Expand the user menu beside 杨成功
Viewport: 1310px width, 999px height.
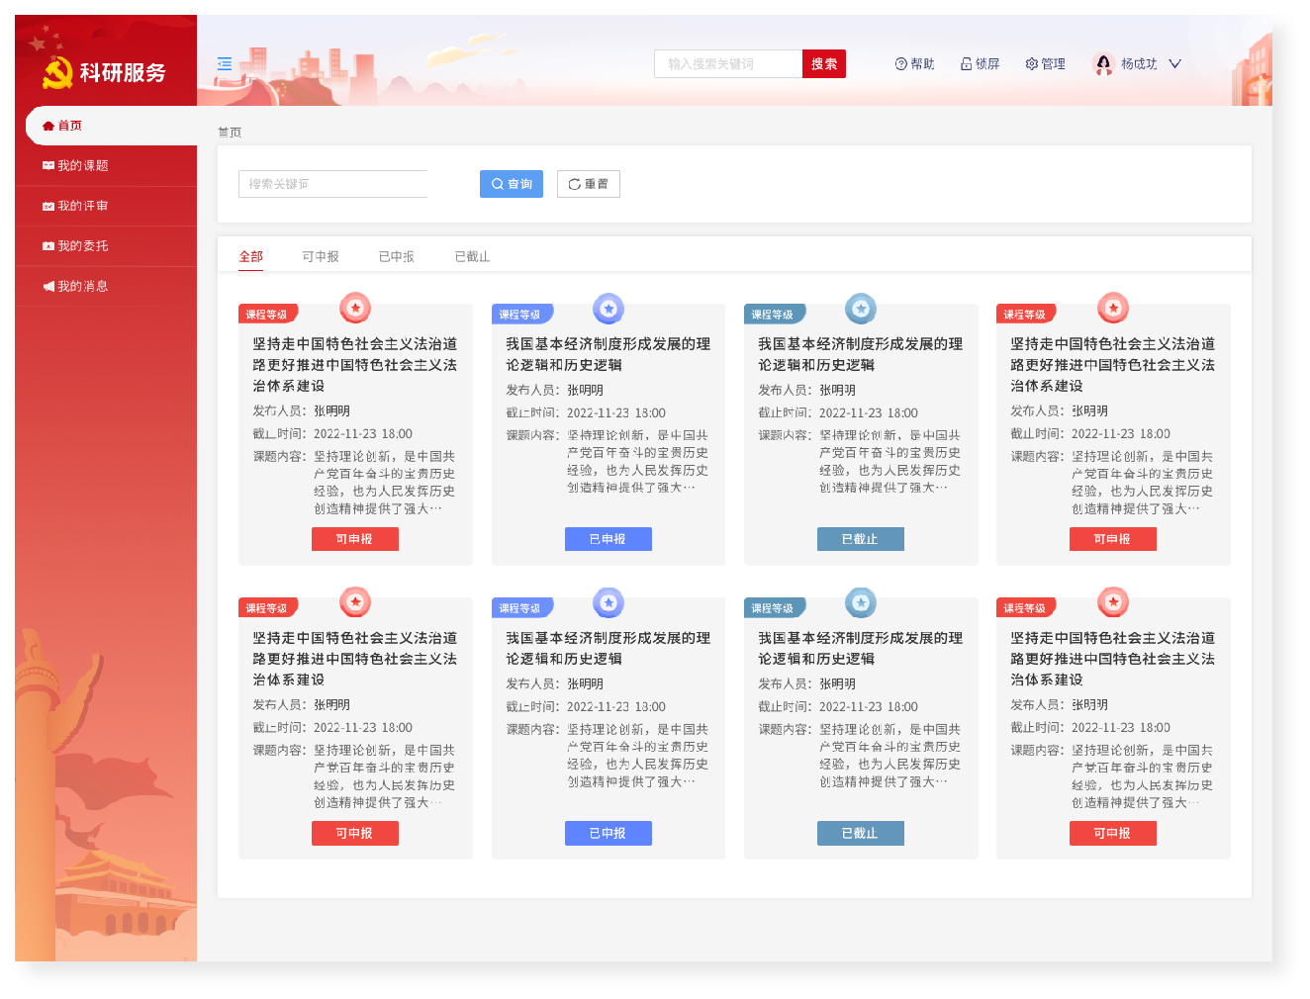1174,63
